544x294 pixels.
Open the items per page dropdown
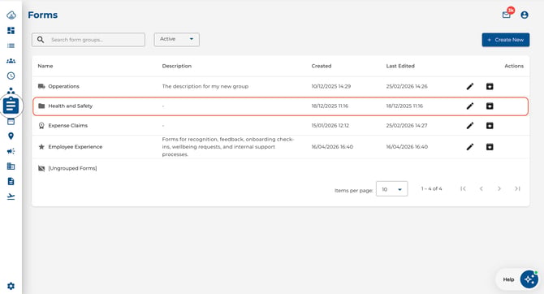click(x=391, y=189)
